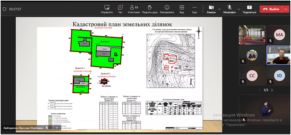Select the CC participant tile
Image resolution: width=291 pixels, height=135 pixels.
pyautogui.click(x=252, y=75)
